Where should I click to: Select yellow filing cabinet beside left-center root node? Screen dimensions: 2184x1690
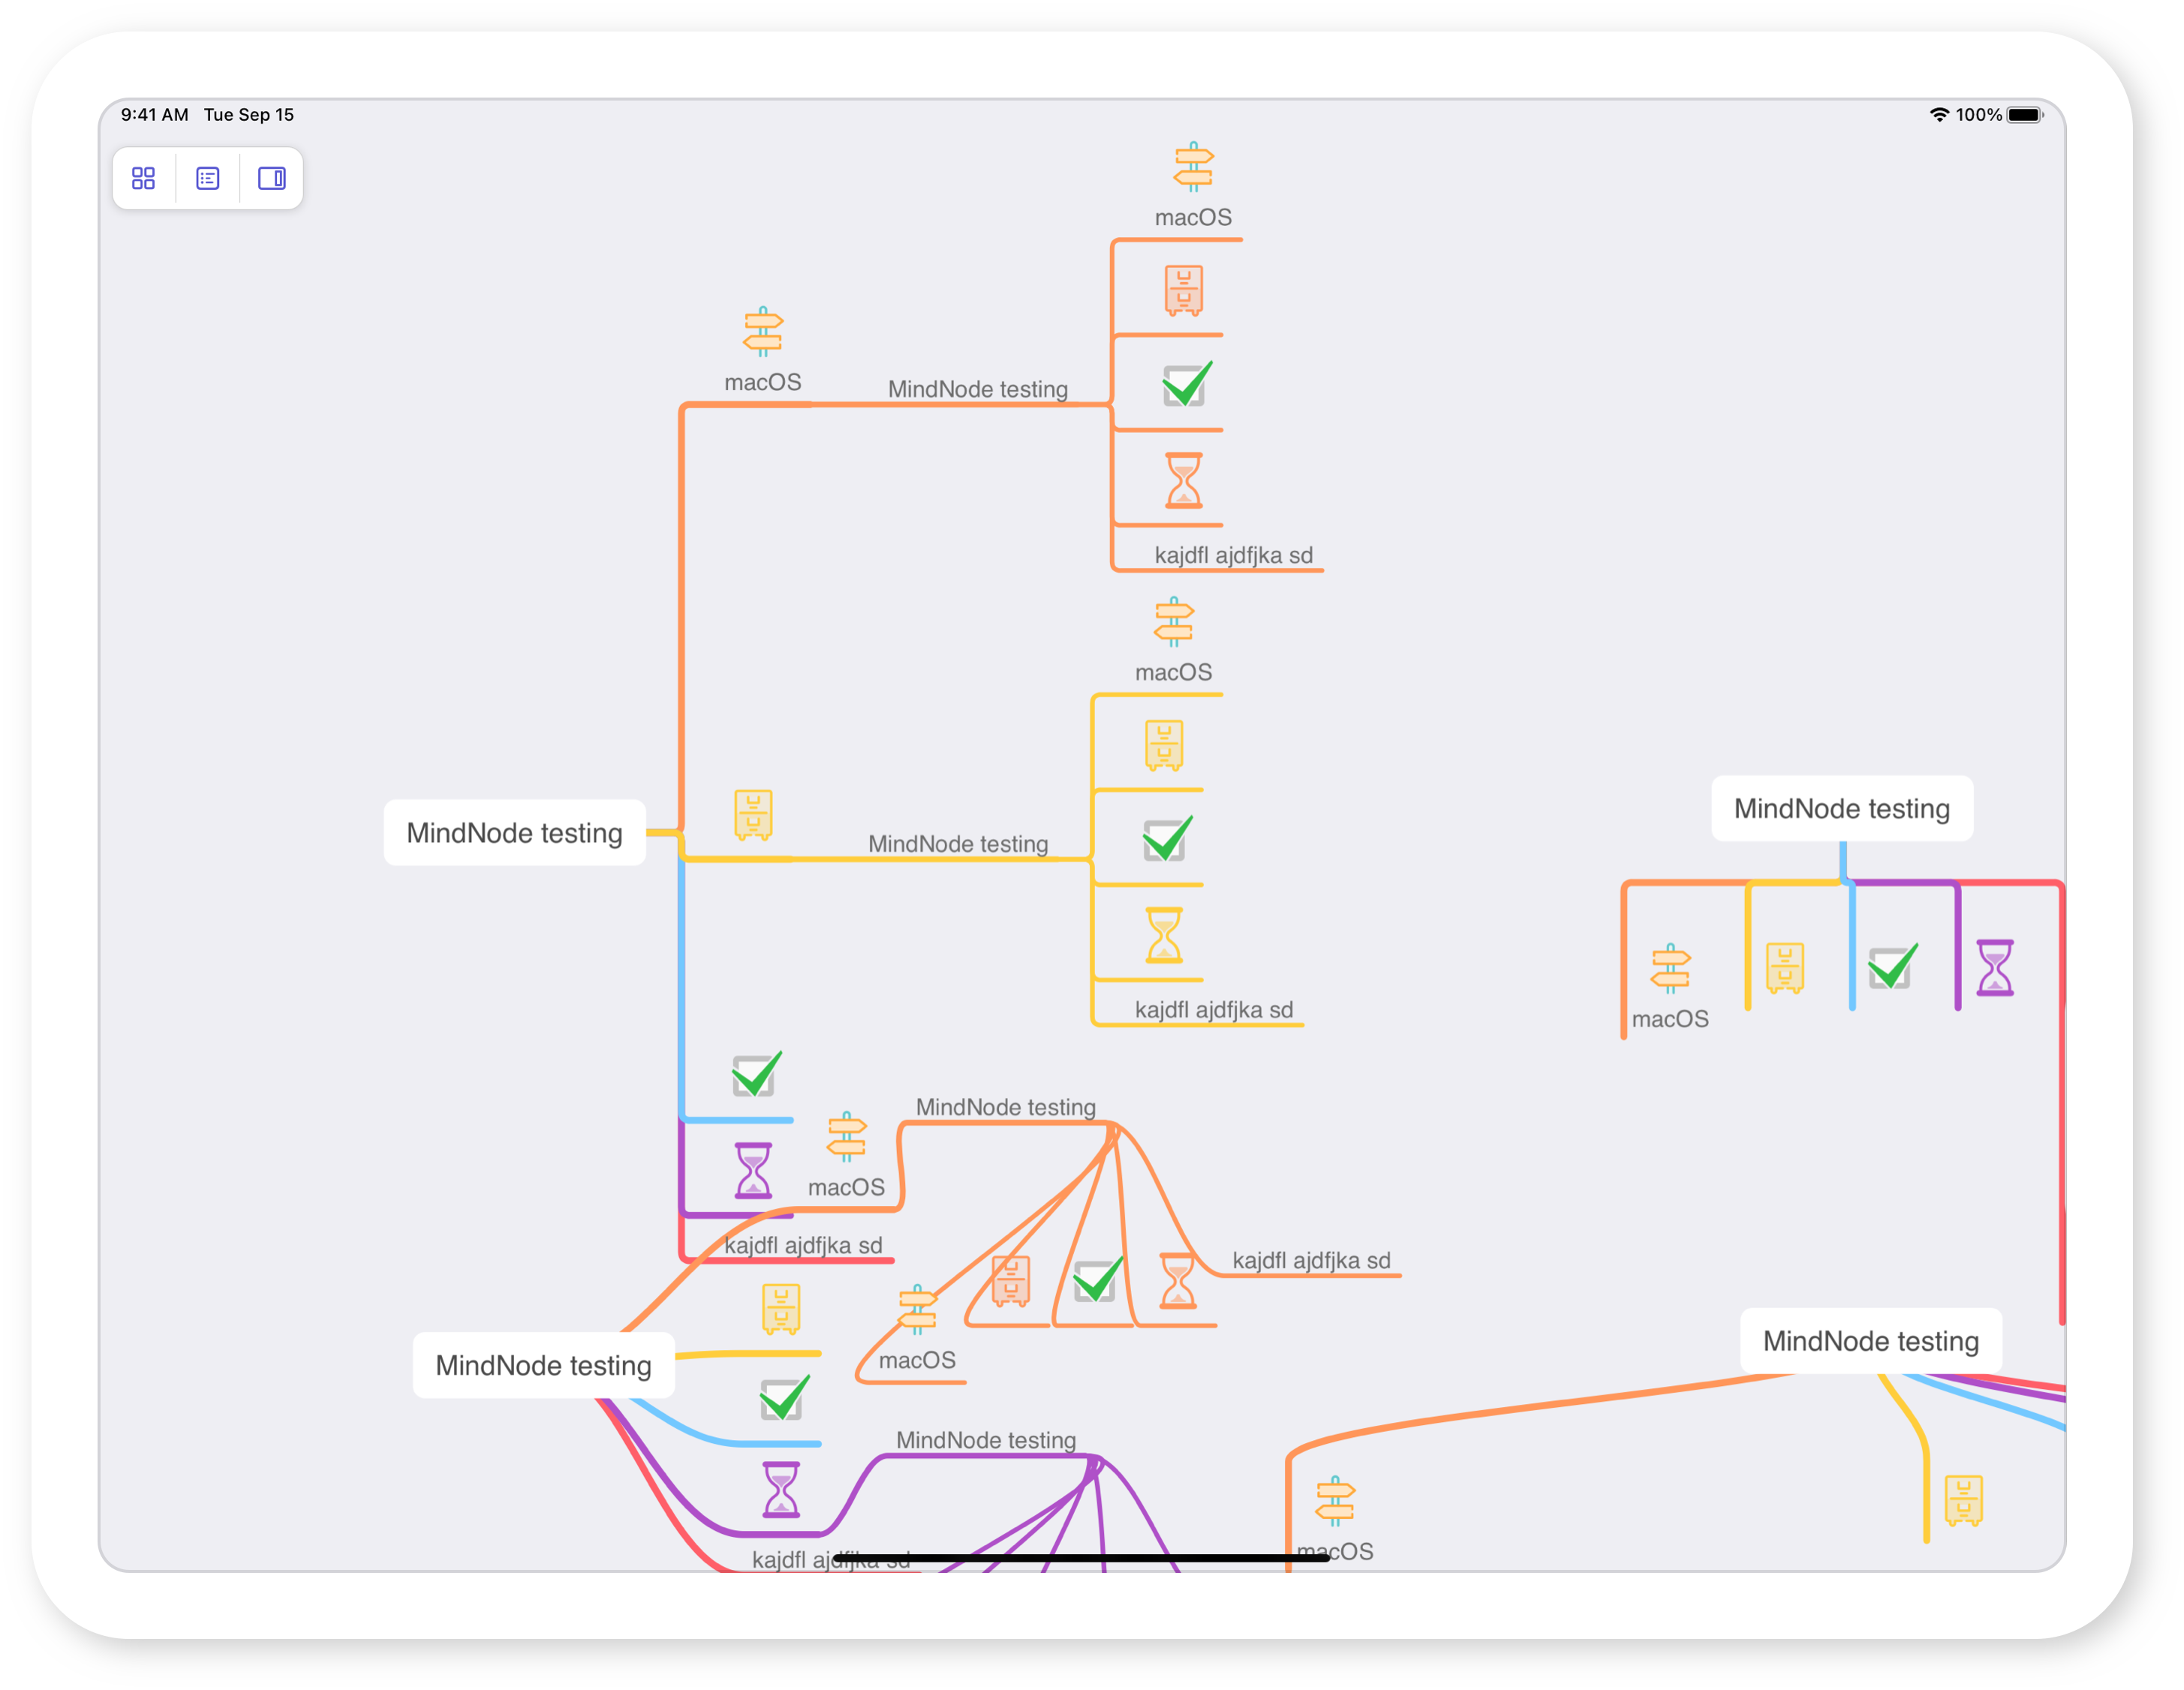[753, 815]
